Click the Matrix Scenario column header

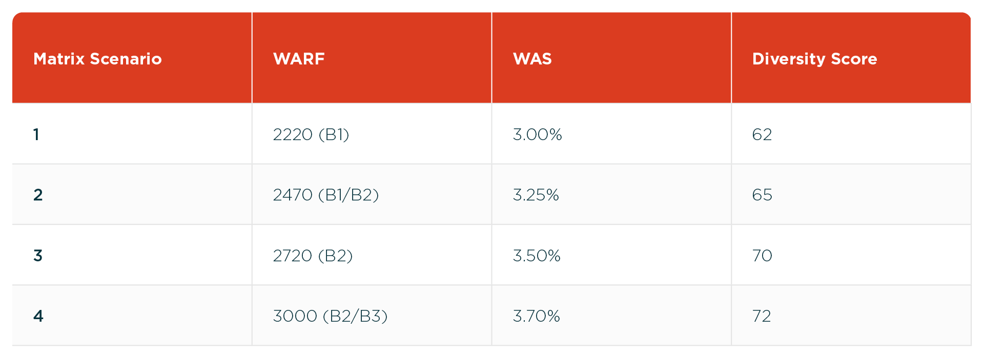(x=97, y=59)
